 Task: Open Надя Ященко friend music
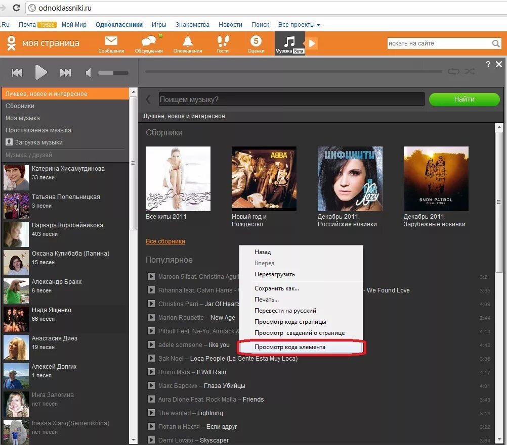(x=65, y=319)
